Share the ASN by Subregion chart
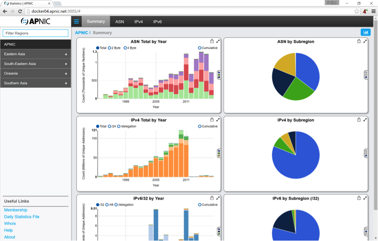The image size is (378, 241). [359, 41]
